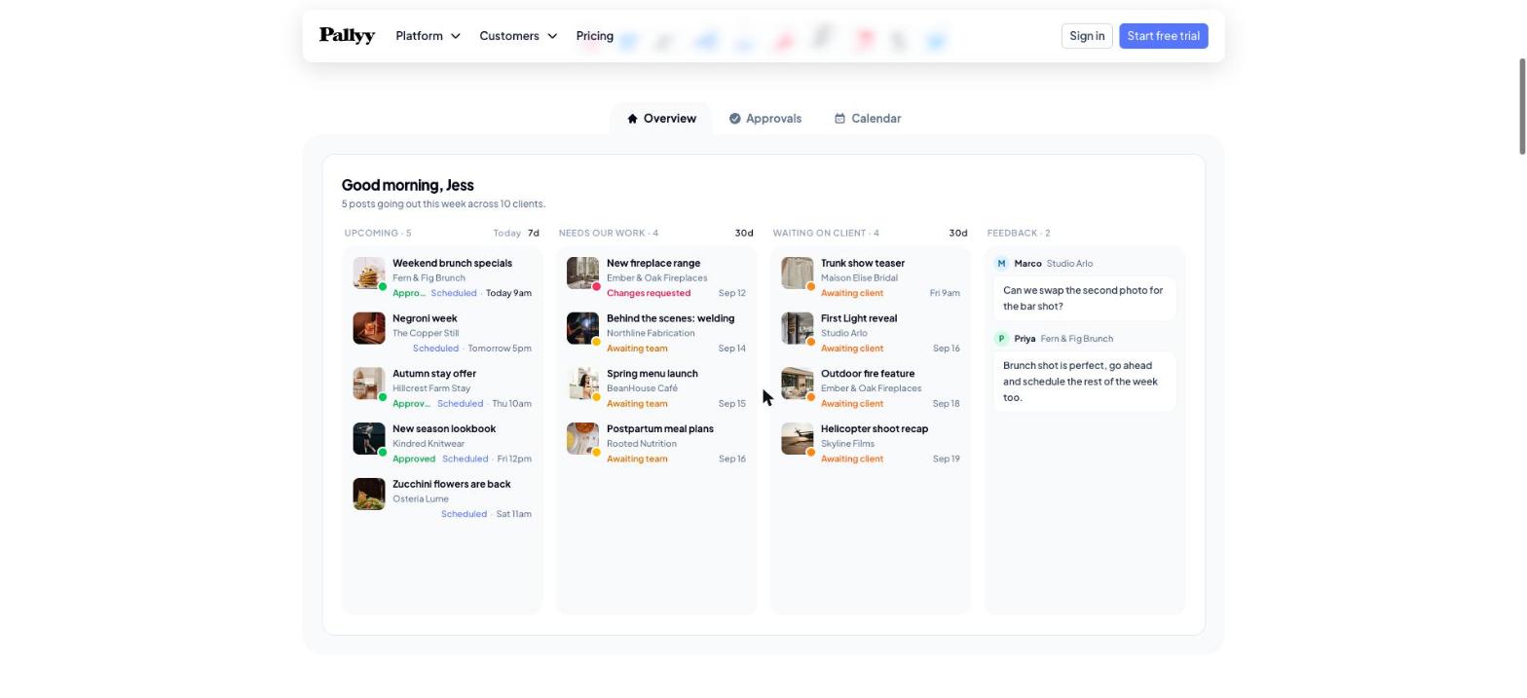Click Scheduled label on Zucchini flowers post
The image size is (1527, 698).
pyautogui.click(x=464, y=514)
